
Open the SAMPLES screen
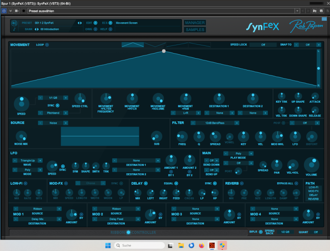(195, 30)
